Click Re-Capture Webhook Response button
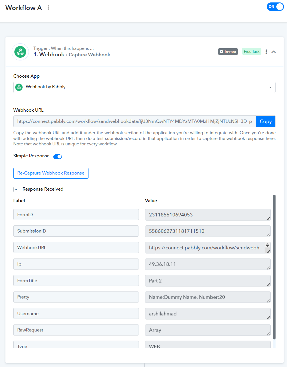Image resolution: width=287 pixels, height=367 pixels. coord(51,173)
